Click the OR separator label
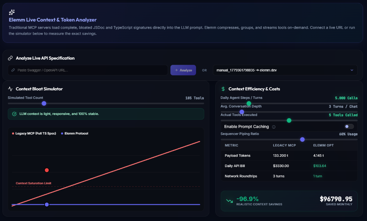The height and width of the screenshot is (221, 367). coord(204,70)
